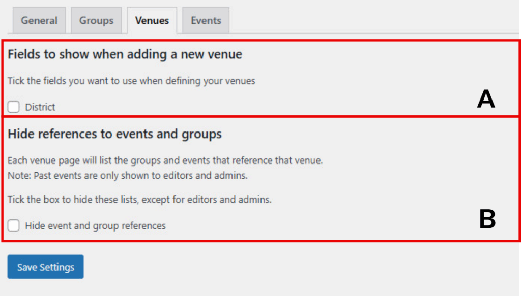The image size is (521, 296).
Task: Click the District label text
Action: 40,107
